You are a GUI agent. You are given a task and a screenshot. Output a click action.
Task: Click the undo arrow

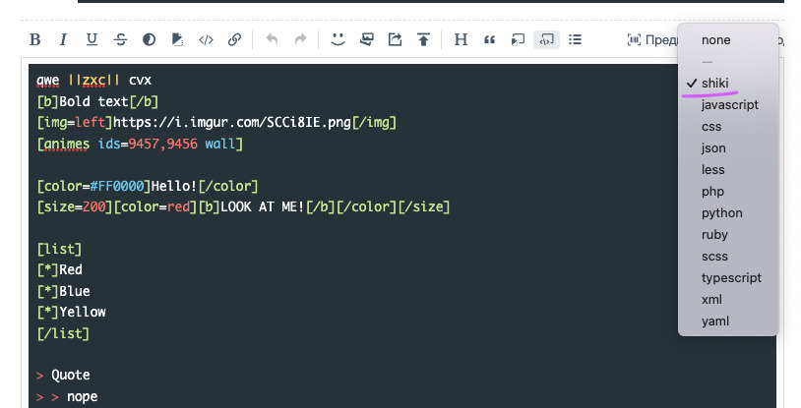tap(273, 40)
